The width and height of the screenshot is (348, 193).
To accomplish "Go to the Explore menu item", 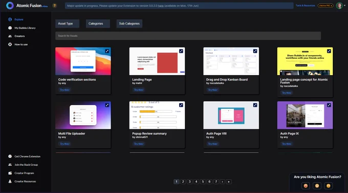I will pyautogui.click(x=19, y=19).
